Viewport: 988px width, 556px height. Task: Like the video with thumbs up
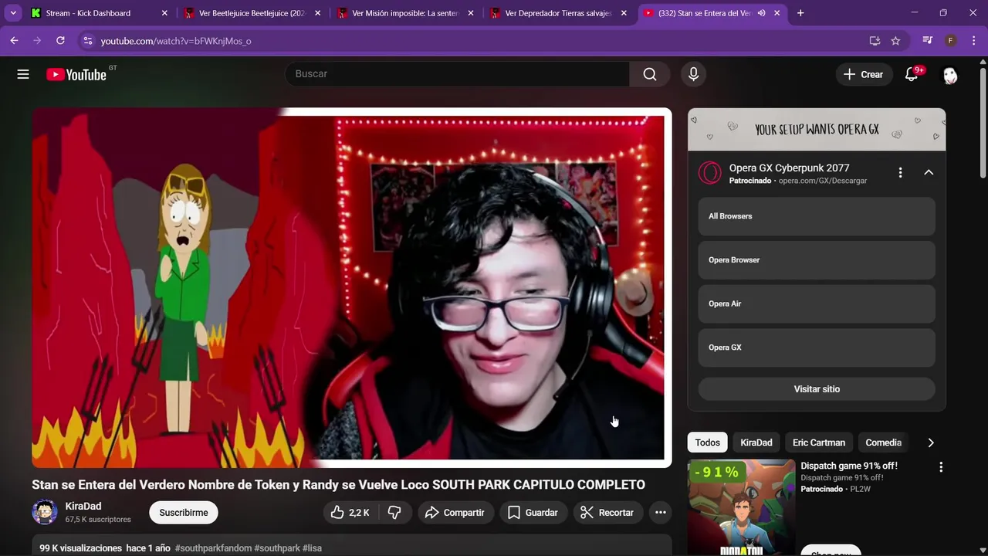point(350,513)
